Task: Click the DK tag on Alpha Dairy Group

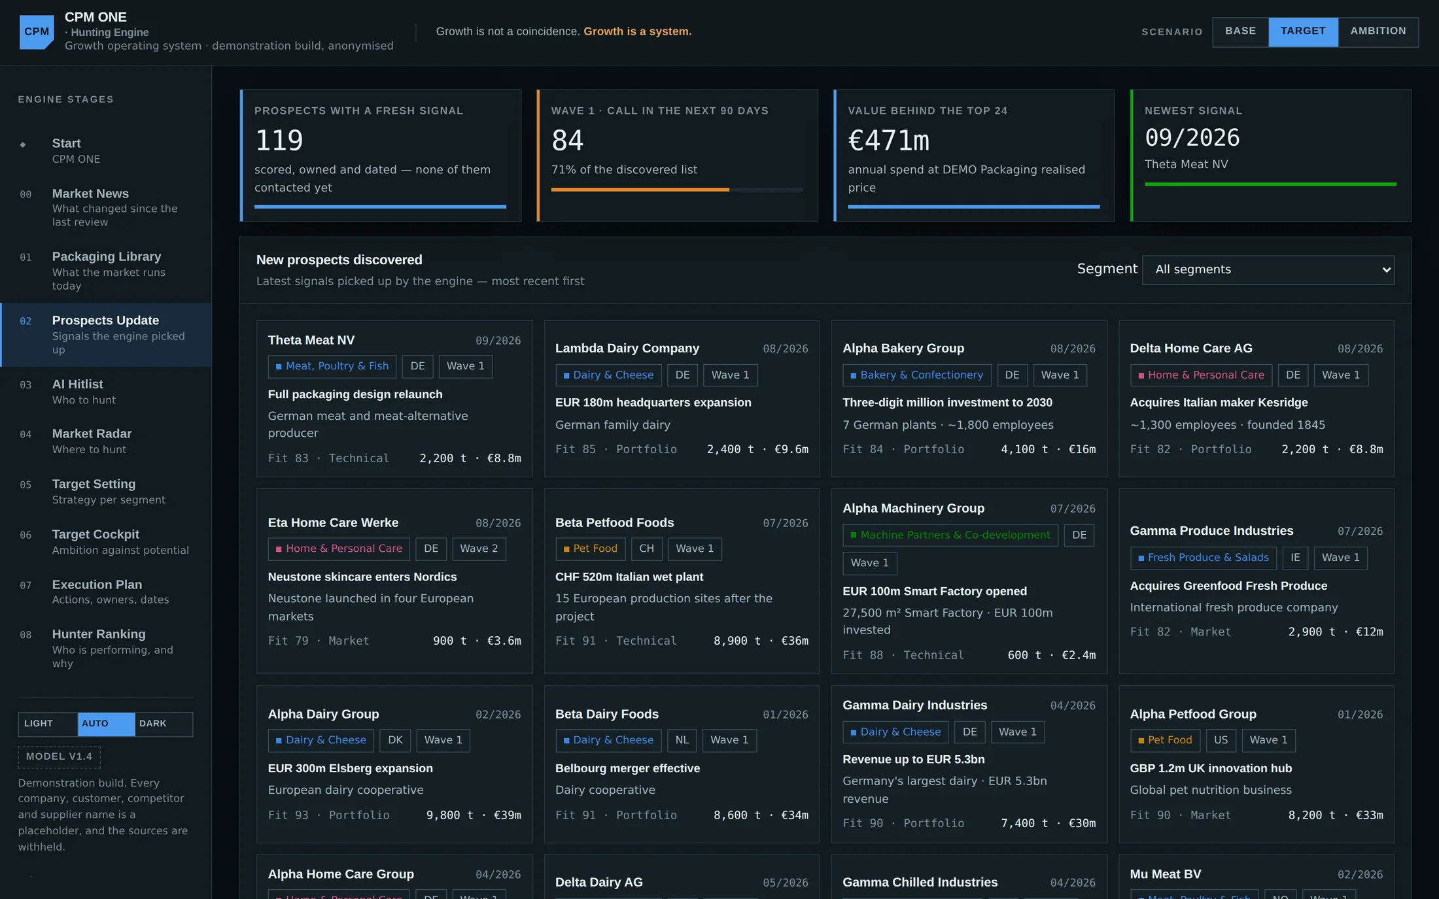Action: [395, 740]
